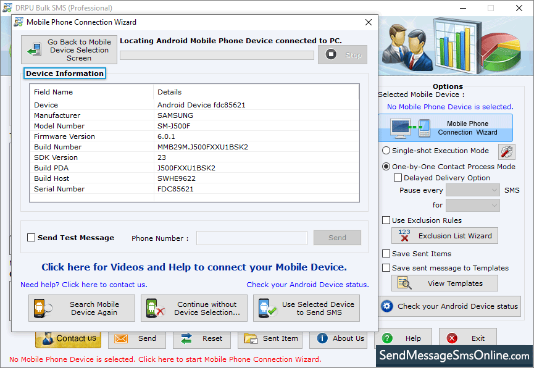Click the Phone Number input field

click(252, 238)
